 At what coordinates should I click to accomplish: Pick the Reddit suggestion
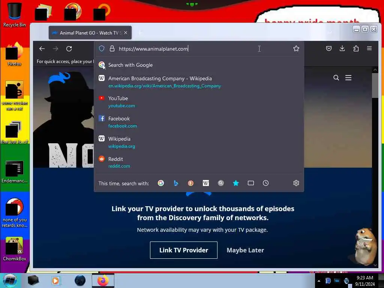tap(199, 162)
